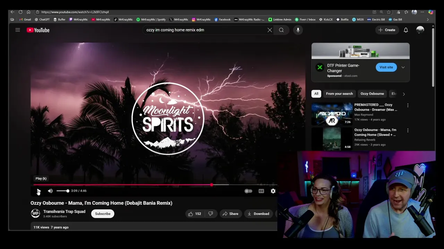Open the Fiverr / Inbox bookmark

(x=305, y=20)
